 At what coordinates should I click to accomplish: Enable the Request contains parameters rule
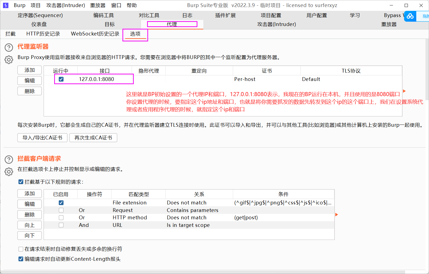(61, 210)
